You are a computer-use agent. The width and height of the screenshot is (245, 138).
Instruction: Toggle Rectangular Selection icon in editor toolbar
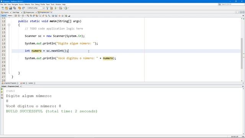tap(40, 16)
